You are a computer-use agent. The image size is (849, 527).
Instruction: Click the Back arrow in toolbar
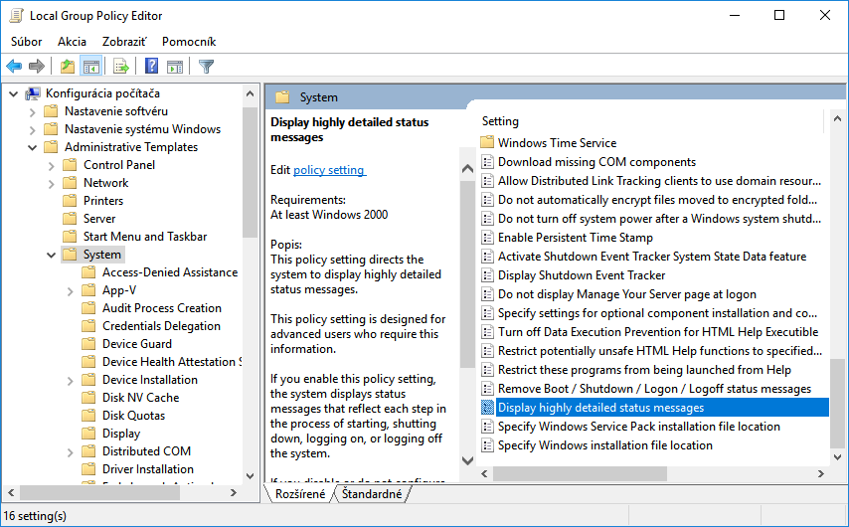(x=14, y=67)
